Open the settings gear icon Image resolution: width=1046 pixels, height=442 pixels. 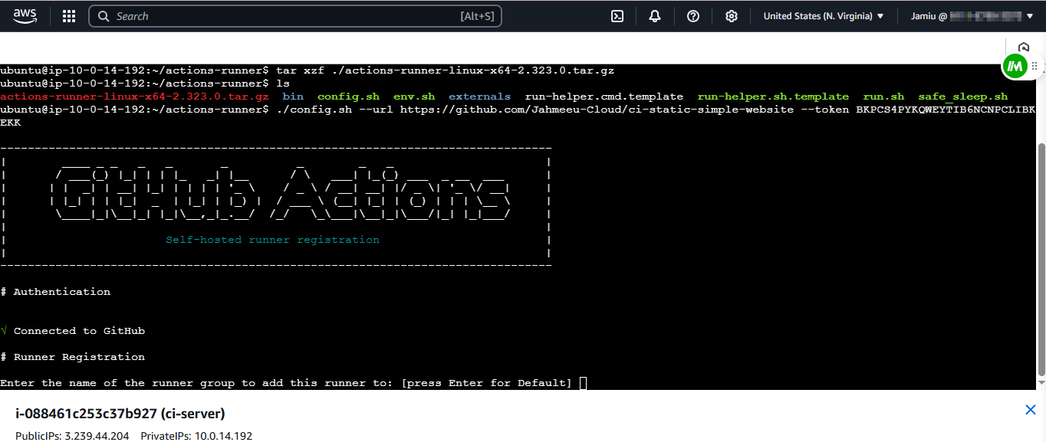pos(732,16)
